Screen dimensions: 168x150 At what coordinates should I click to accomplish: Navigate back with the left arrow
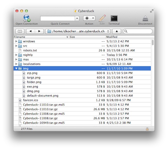[31, 31]
